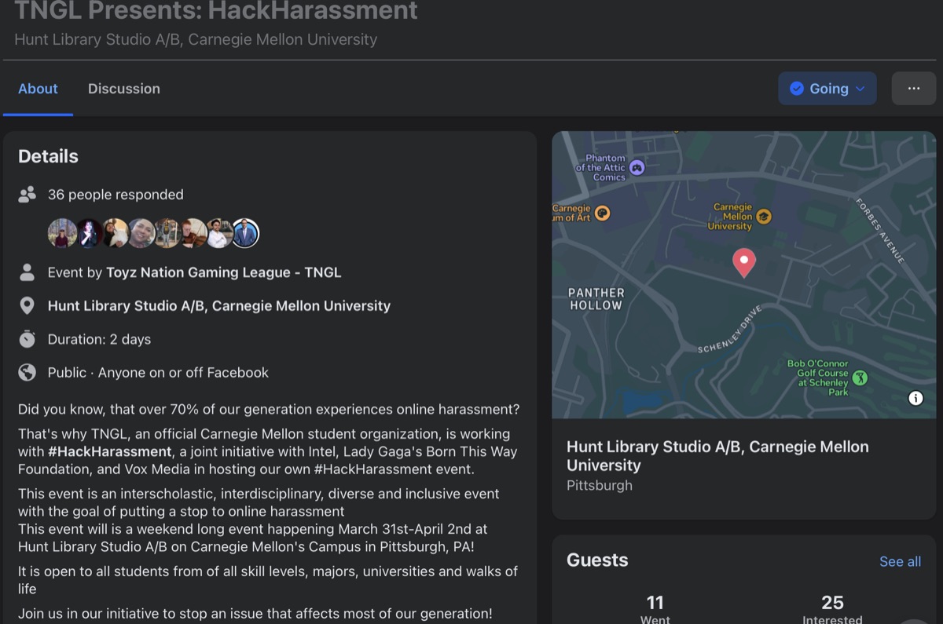
Task: Click the red location marker on map
Action: pos(744,263)
